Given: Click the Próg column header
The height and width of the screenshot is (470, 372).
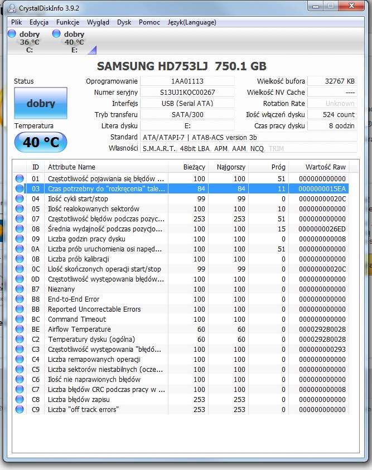Looking at the screenshot, I should coord(269,167).
